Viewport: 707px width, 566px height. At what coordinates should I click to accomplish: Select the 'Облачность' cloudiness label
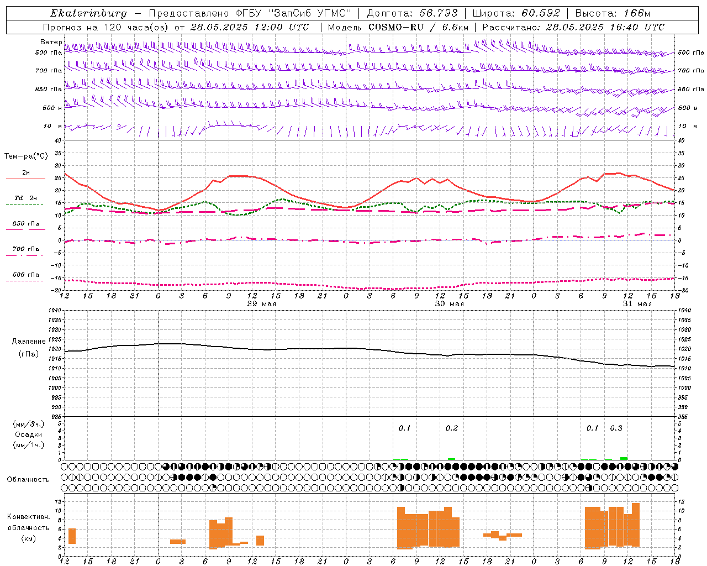click(28, 480)
